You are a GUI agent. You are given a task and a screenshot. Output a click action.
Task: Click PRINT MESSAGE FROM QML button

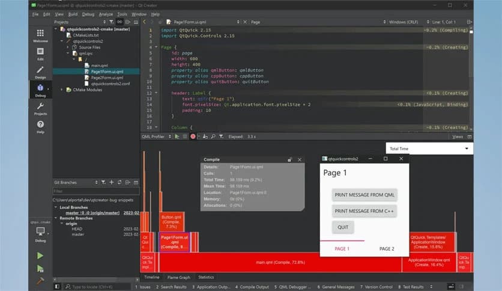pyautogui.click(x=364, y=195)
